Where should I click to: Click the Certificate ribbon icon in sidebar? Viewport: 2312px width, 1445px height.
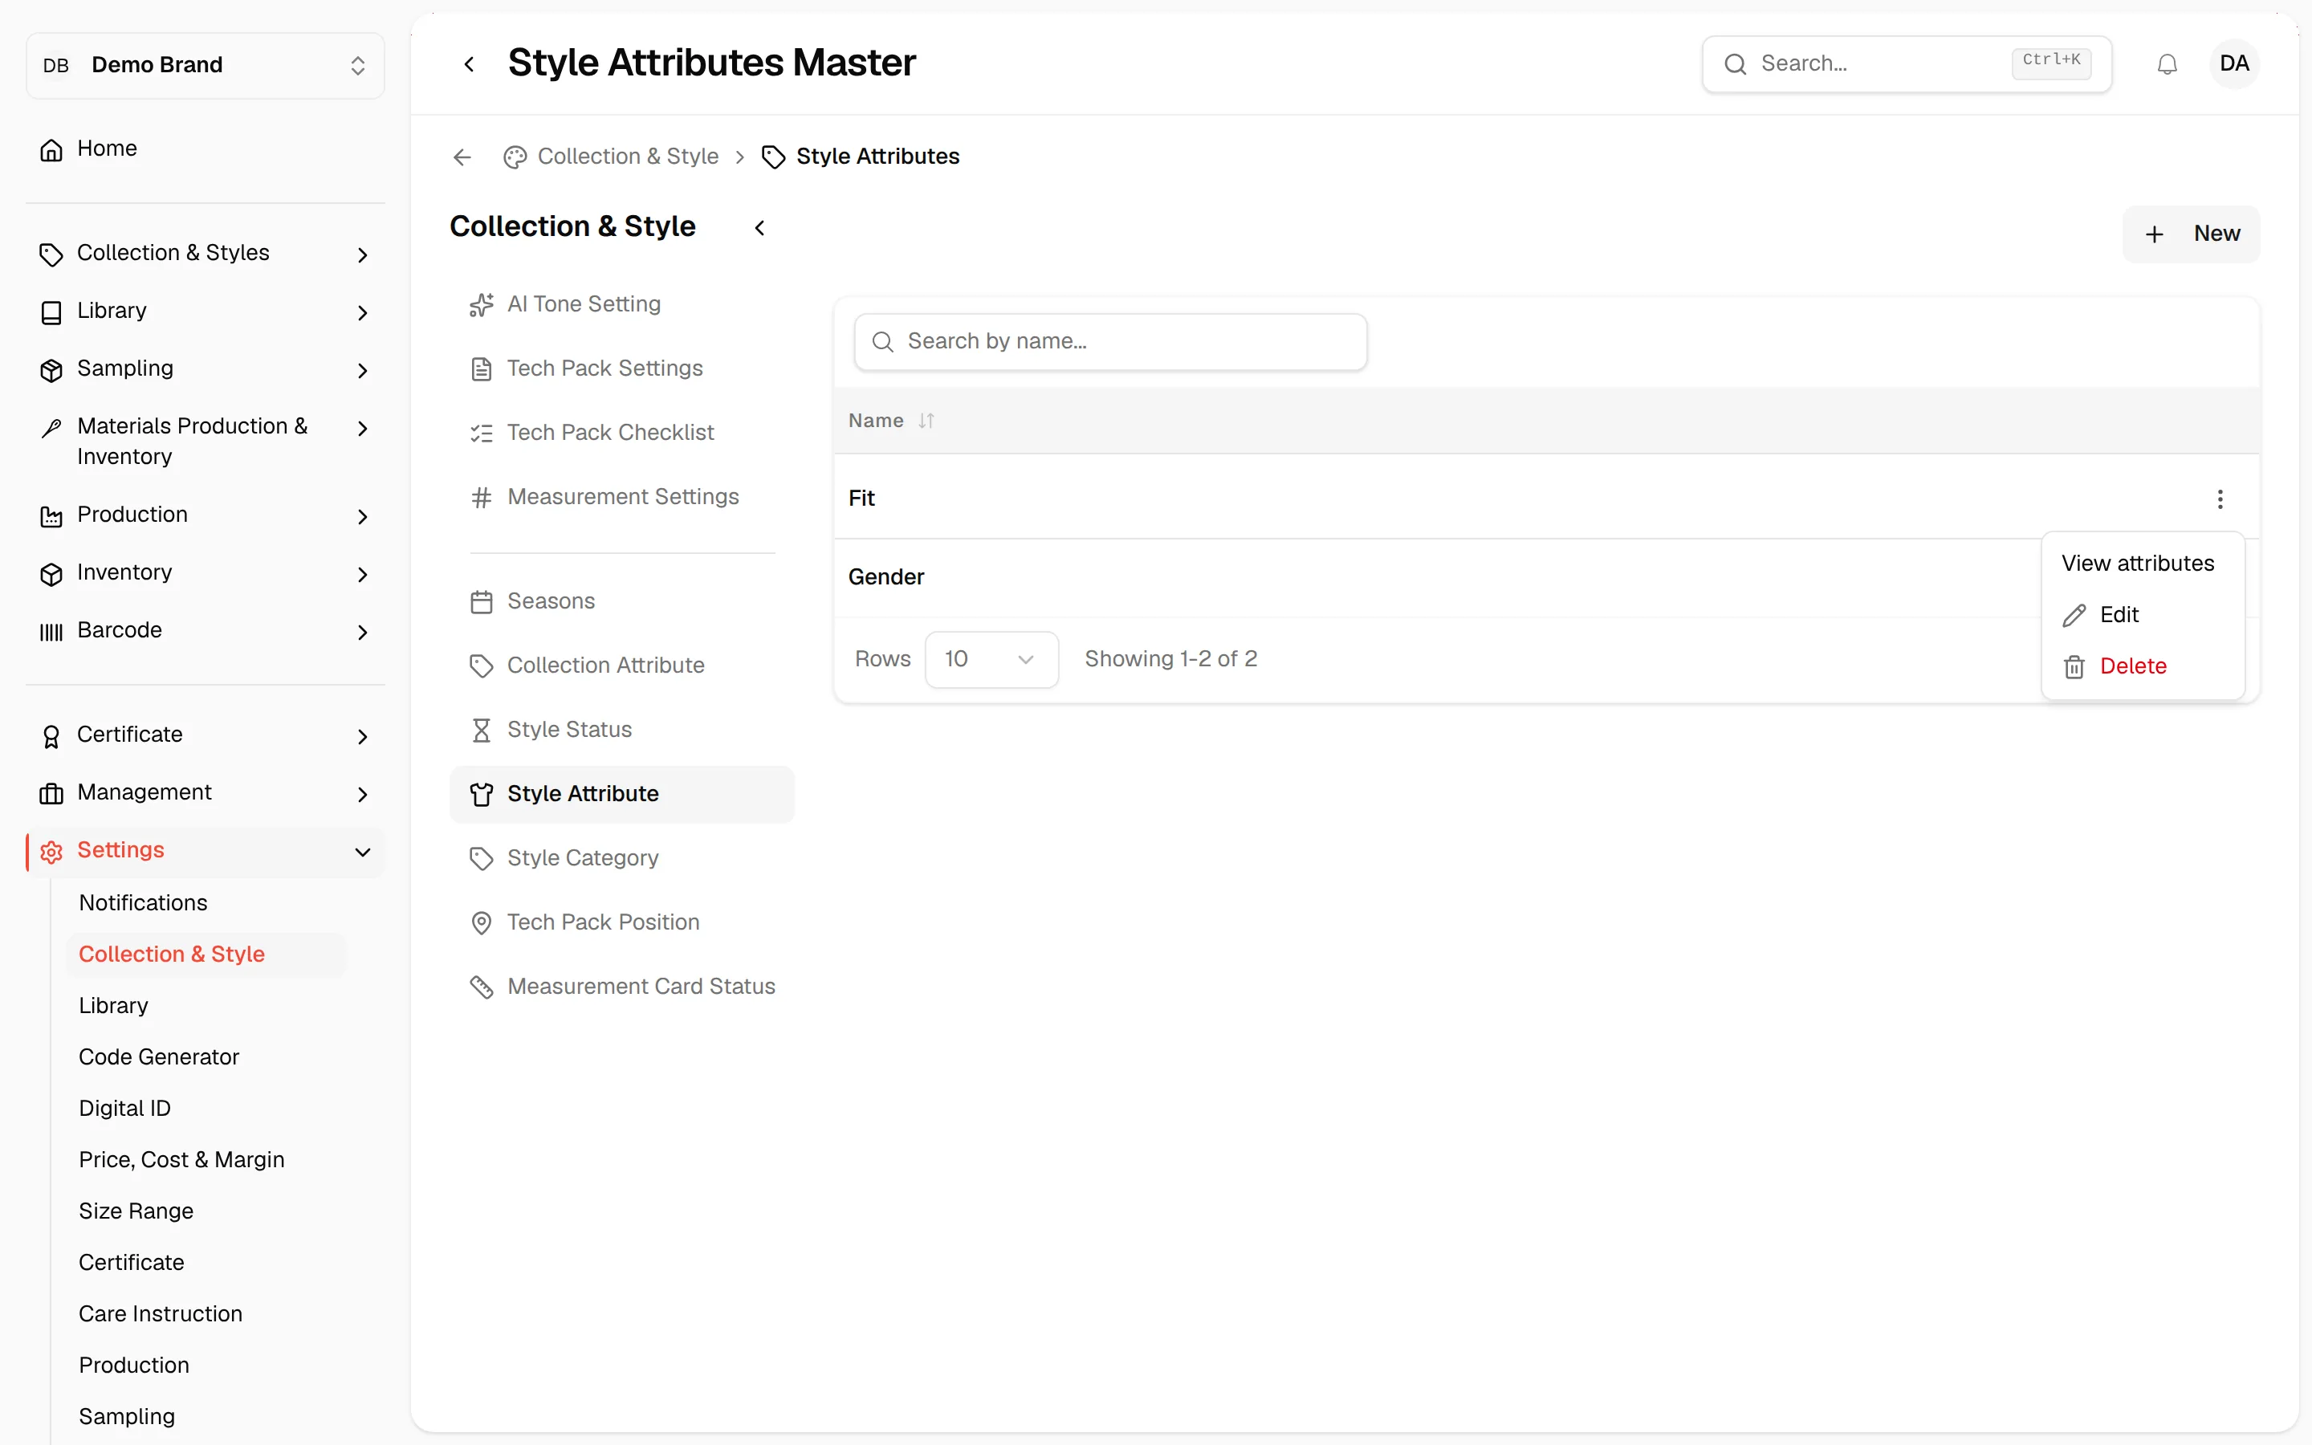(51, 736)
